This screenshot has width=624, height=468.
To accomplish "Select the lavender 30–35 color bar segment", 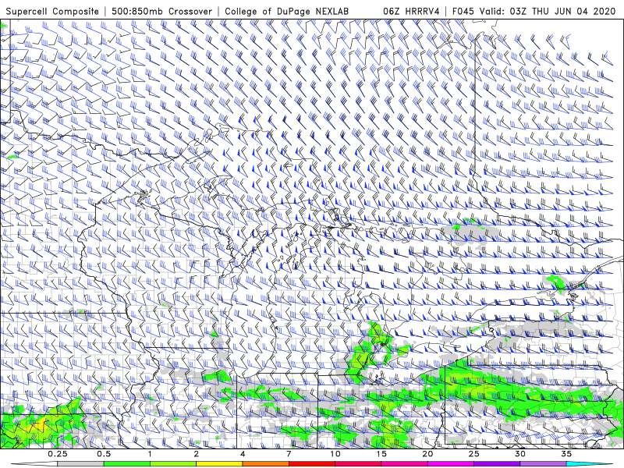I will tap(543, 464).
